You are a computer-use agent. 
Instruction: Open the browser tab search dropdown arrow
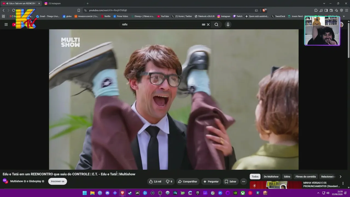coord(324,3)
